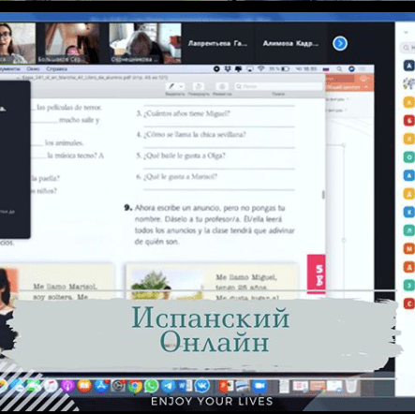Open the Справка menu
The width and height of the screenshot is (415, 414).
point(56,68)
